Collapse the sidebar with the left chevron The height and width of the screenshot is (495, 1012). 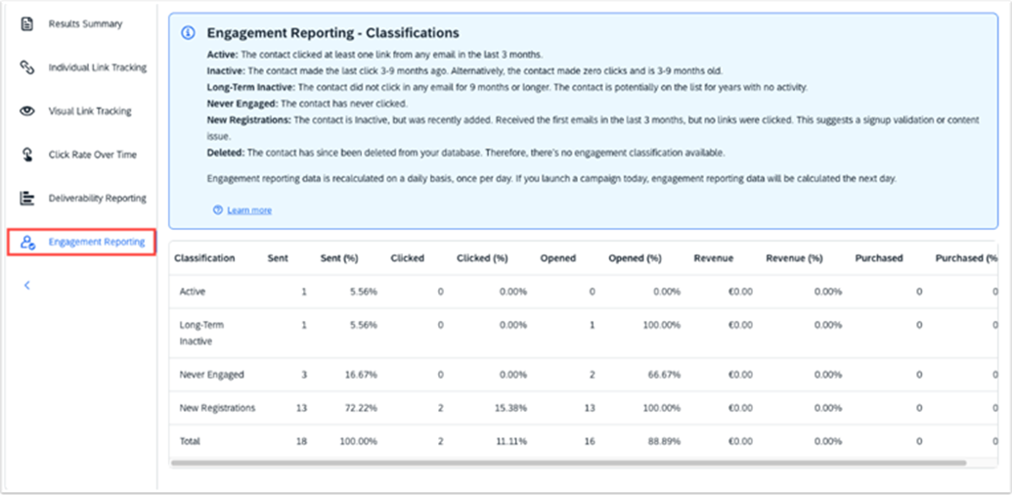27,286
